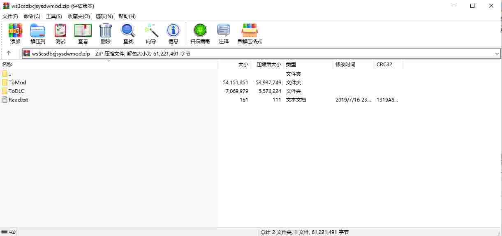
Task: Select the ToDLC folder name
Action: coord(16,91)
